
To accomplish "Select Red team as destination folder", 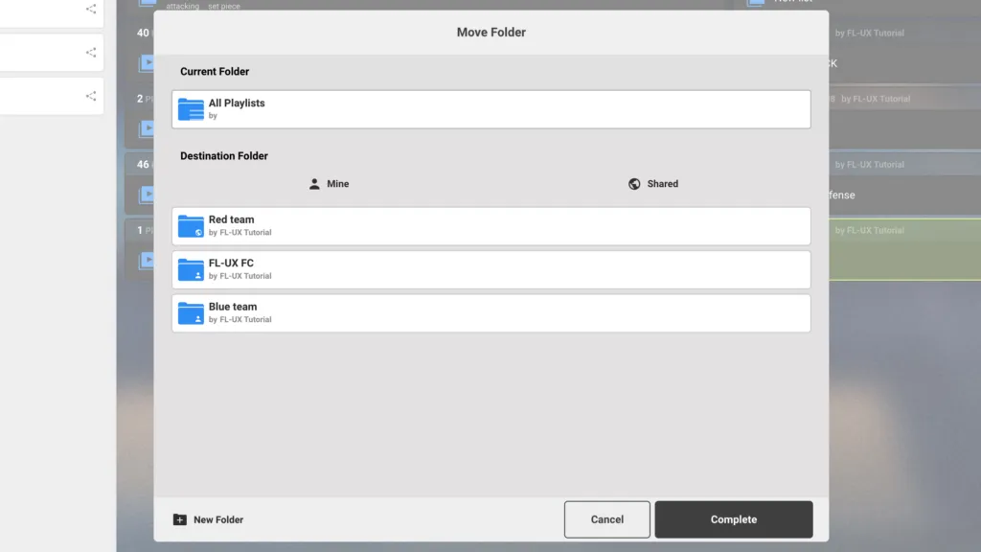I will pyautogui.click(x=491, y=226).
